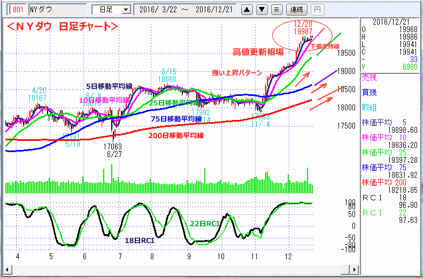
Task: Click the 801 stock code field
Action: [x=17, y=9]
